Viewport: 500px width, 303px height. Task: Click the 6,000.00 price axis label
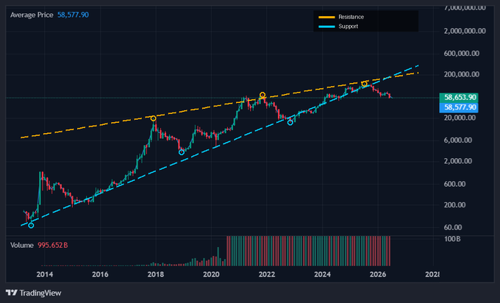point(458,140)
